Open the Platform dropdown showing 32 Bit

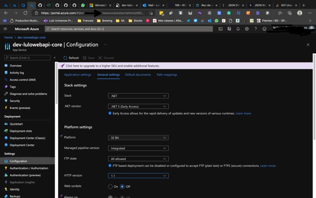(138, 138)
